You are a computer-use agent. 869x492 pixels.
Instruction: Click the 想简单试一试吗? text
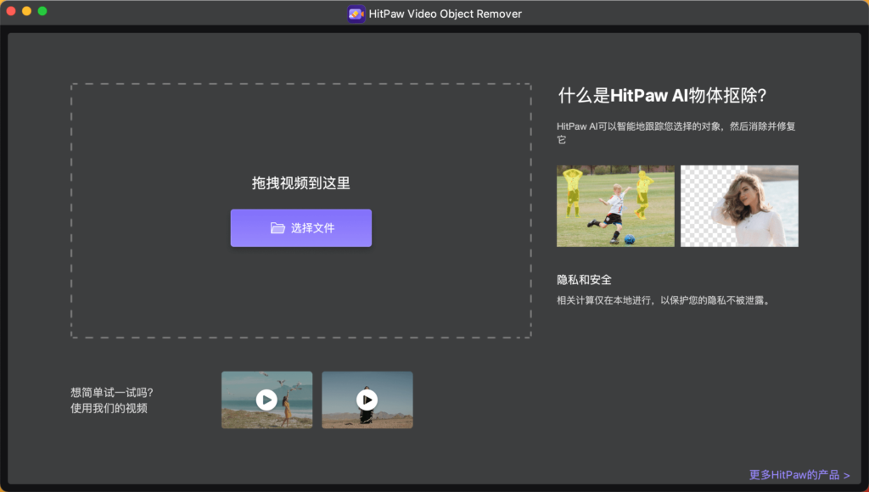pos(112,392)
